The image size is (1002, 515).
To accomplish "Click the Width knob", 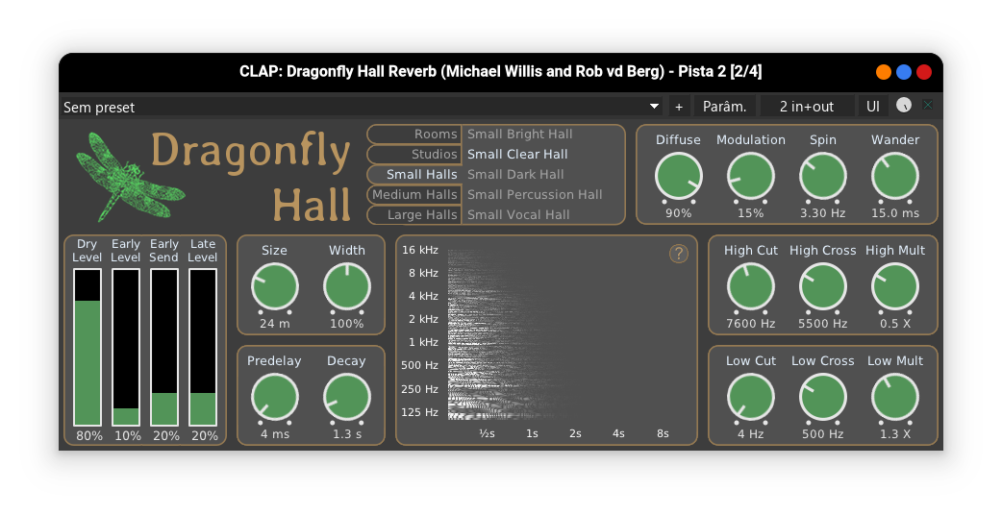I will [346, 286].
